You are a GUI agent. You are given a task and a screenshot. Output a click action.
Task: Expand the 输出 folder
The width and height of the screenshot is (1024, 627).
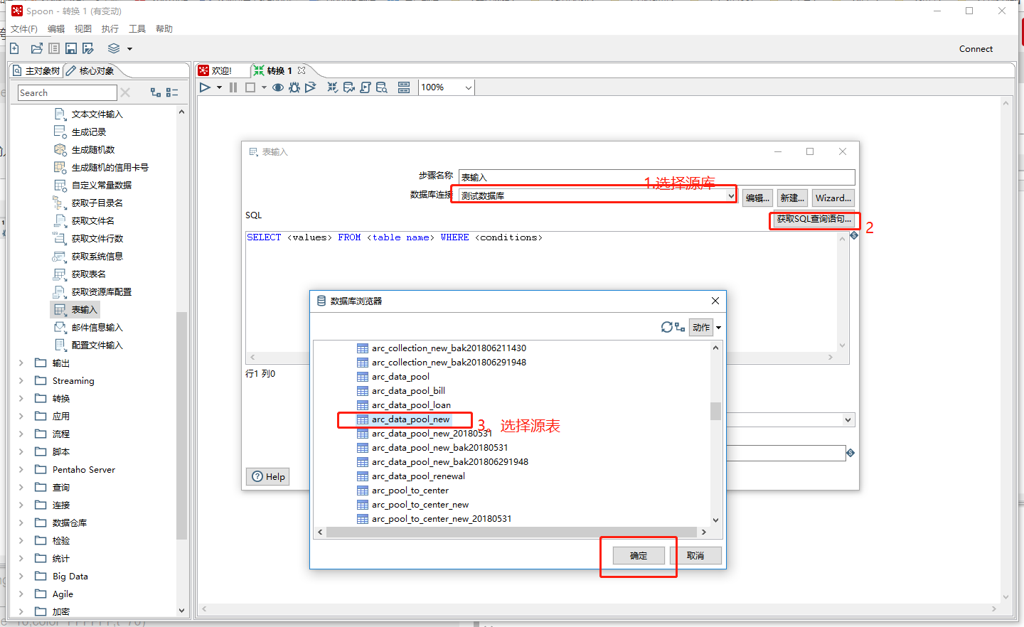pos(21,363)
